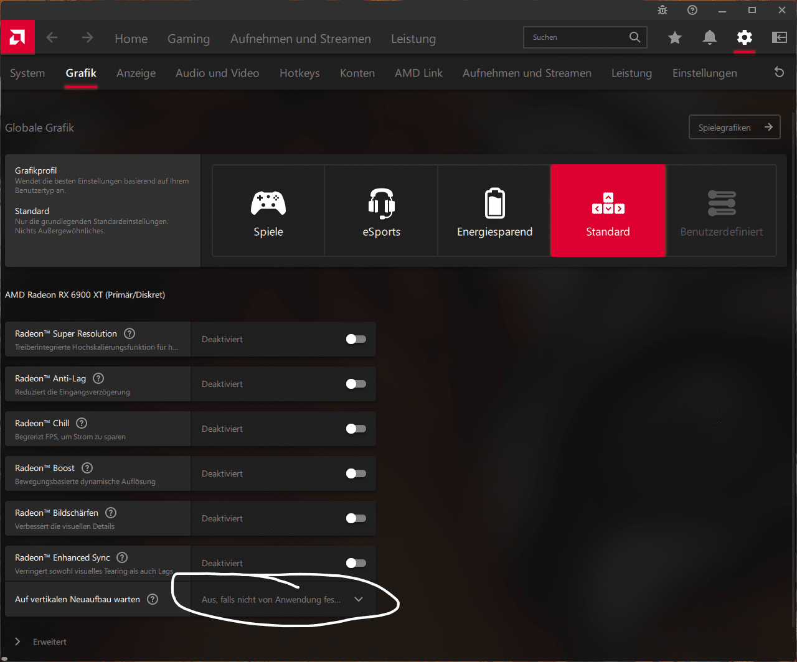Enable Radeon Anti-Lag toggle
Viewport: 797px width, 662px height.
coord(356,384)
